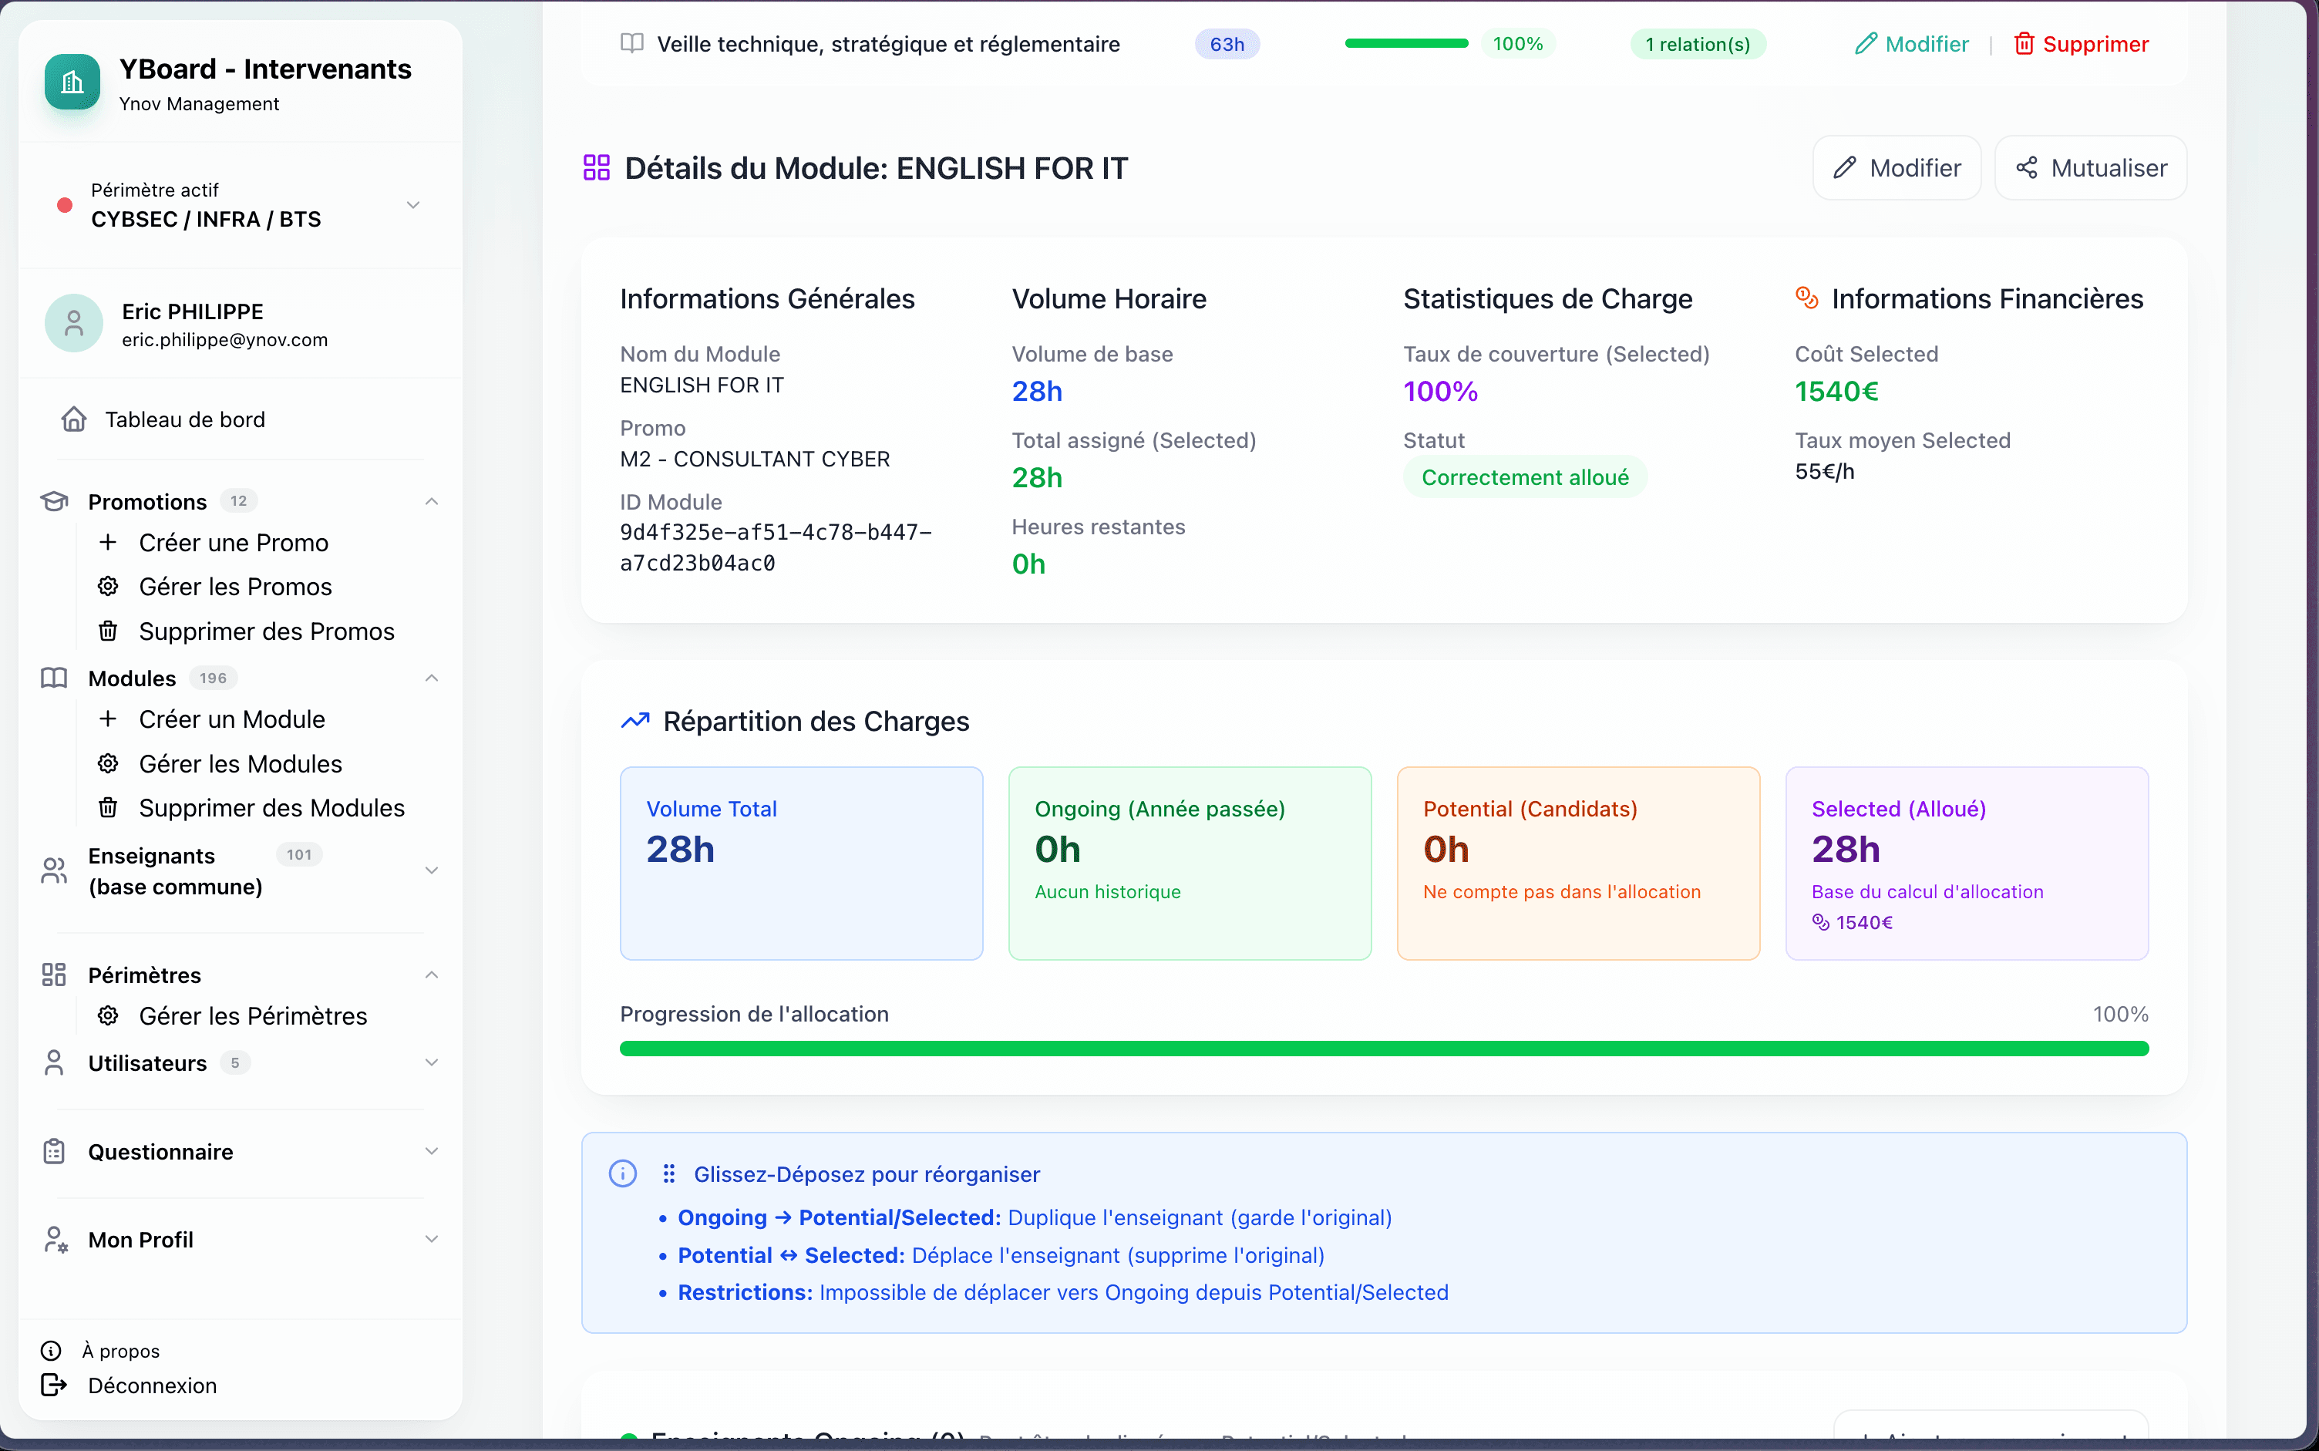Click the gear icon beside Gérer les Périmètres
2319x1451 pixels.
pyautogui.click(x=109, y=1015)
